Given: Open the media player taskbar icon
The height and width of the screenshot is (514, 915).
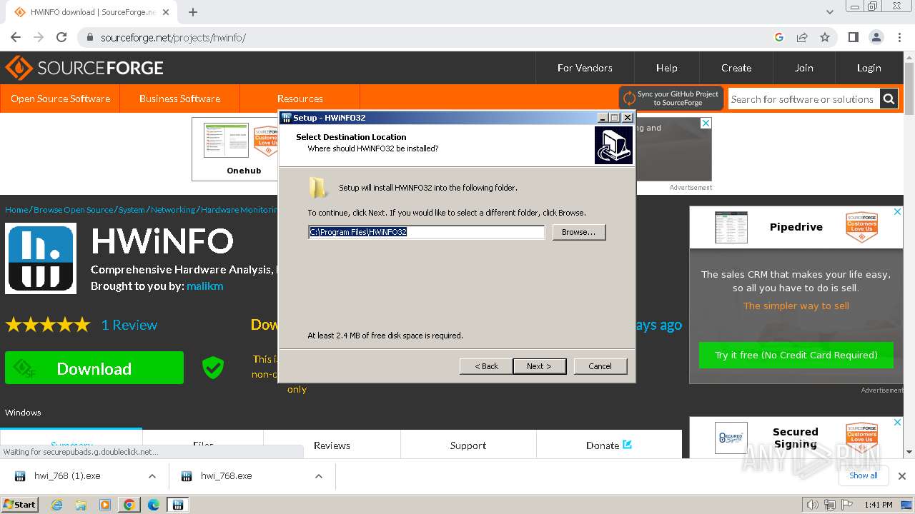Looking at the screenshot, I should tap(105, 505).
